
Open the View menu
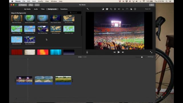tap(47, 1)
